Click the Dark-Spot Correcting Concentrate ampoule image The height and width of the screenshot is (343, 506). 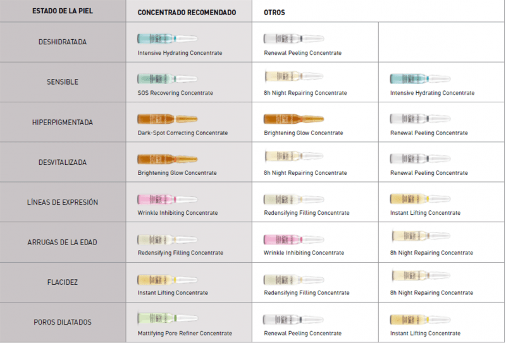(x=168, y=119)
